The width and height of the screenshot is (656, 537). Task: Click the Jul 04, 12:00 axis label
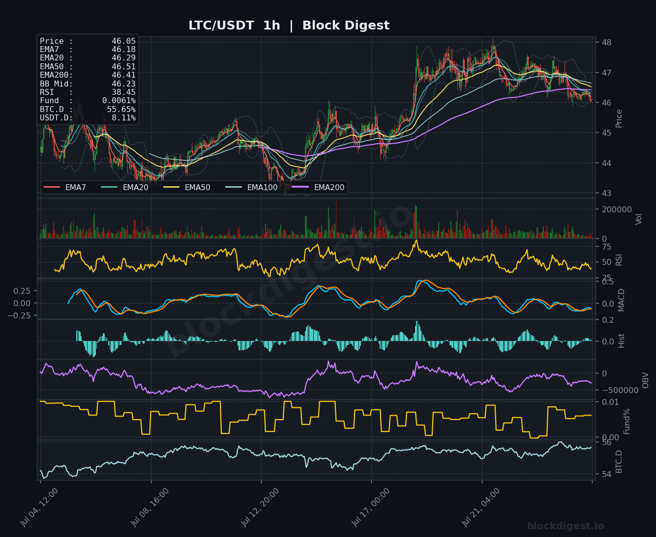coord(40,508)
